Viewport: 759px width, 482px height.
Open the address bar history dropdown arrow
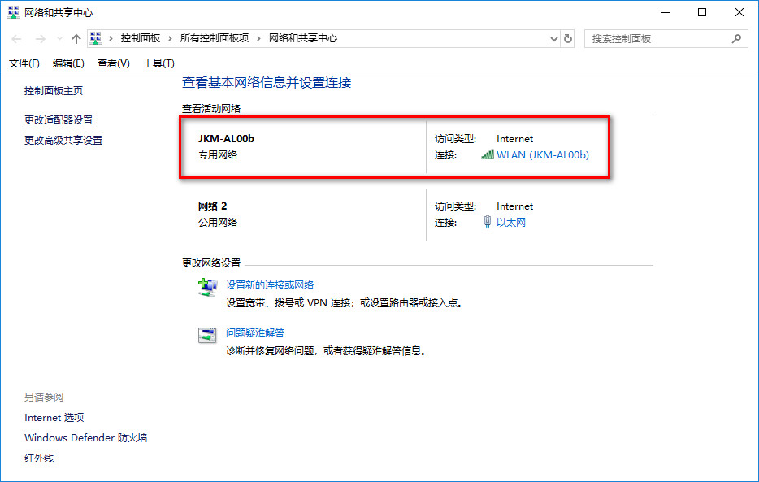point(553,37)
